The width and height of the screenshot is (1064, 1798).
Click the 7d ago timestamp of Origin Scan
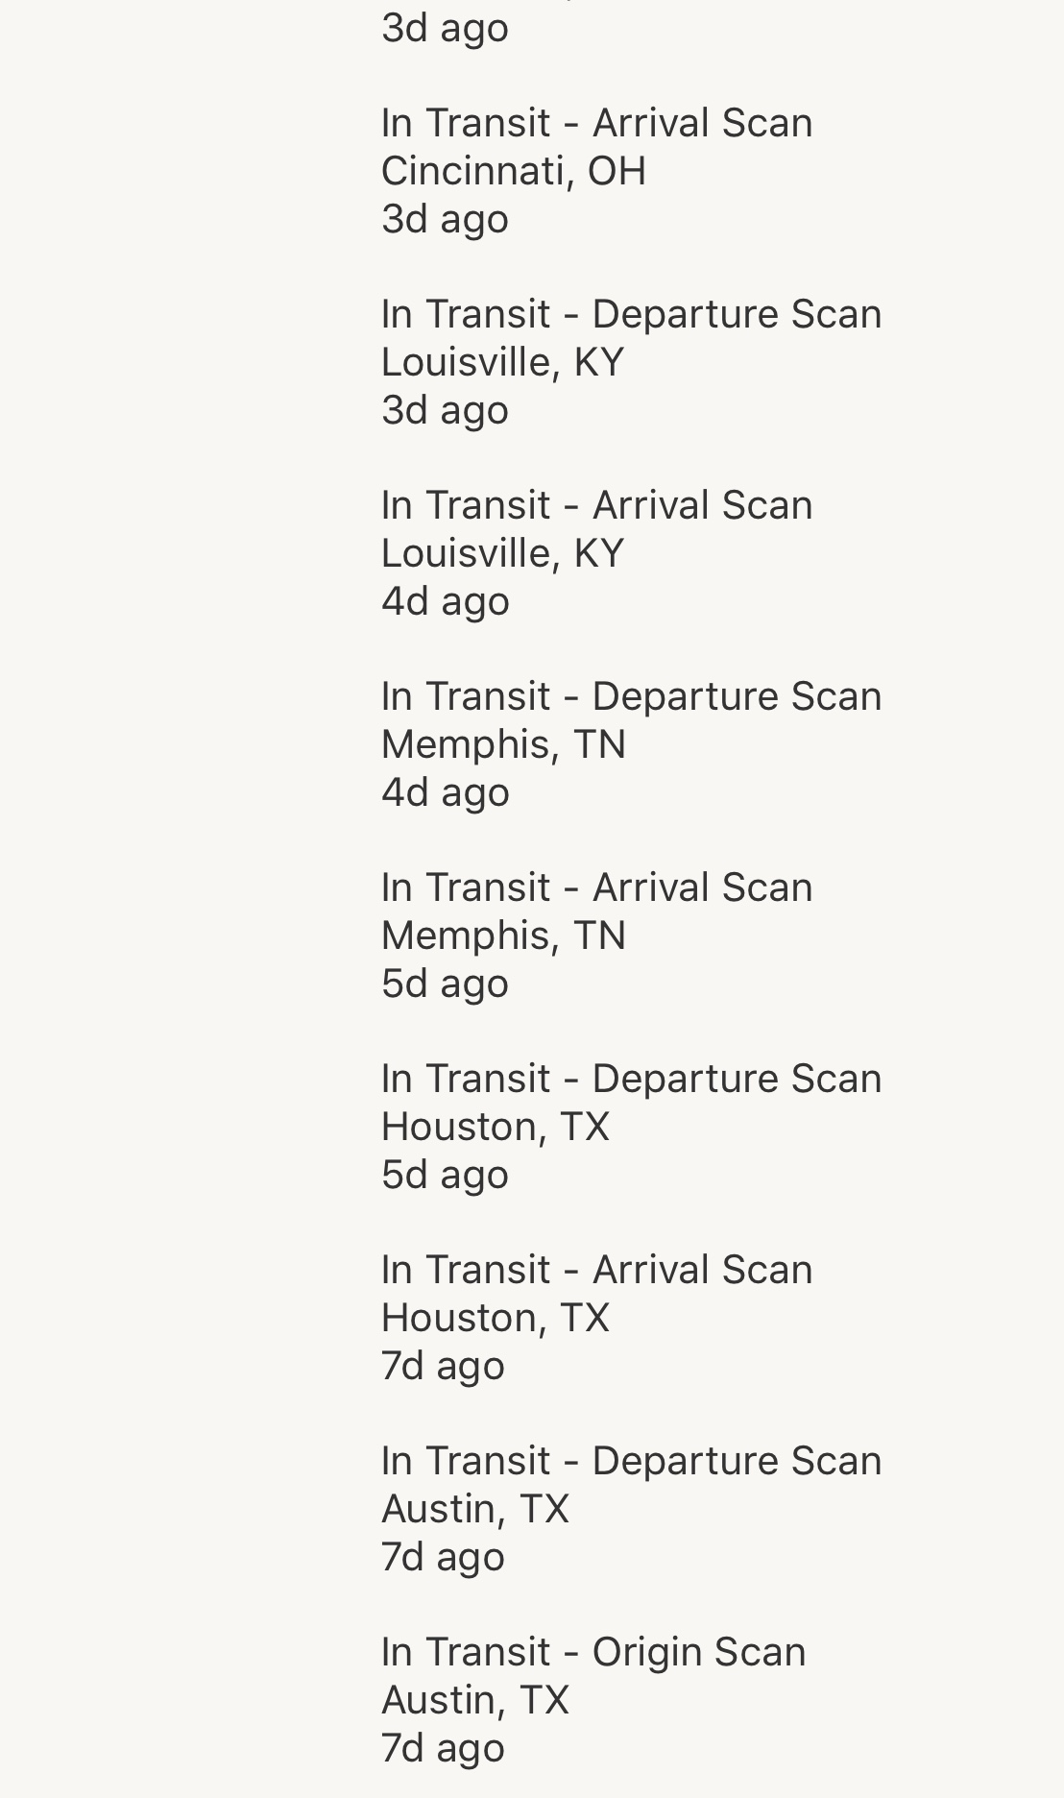pyautogui.click(x=443, y=1748)
